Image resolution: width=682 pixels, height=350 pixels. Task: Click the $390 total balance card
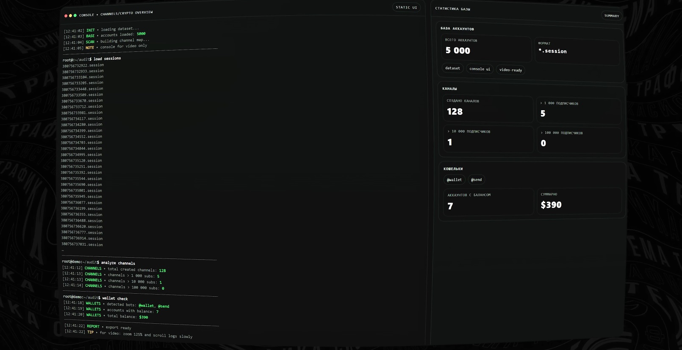[x=579, y=201]
